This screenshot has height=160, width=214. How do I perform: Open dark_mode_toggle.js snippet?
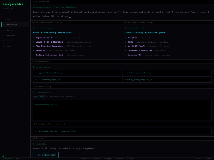(167, 79)
